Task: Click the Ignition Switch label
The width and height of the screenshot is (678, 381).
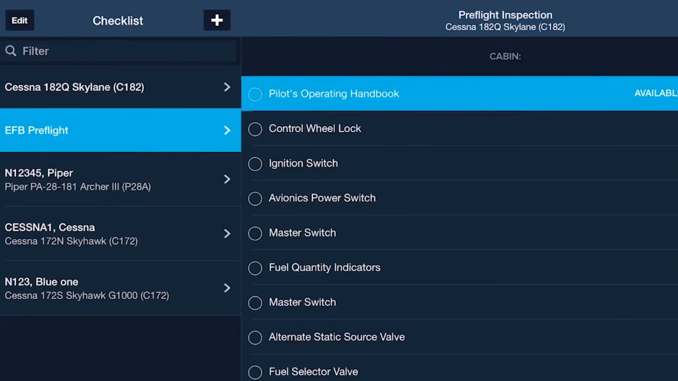Action: (303, 163)
